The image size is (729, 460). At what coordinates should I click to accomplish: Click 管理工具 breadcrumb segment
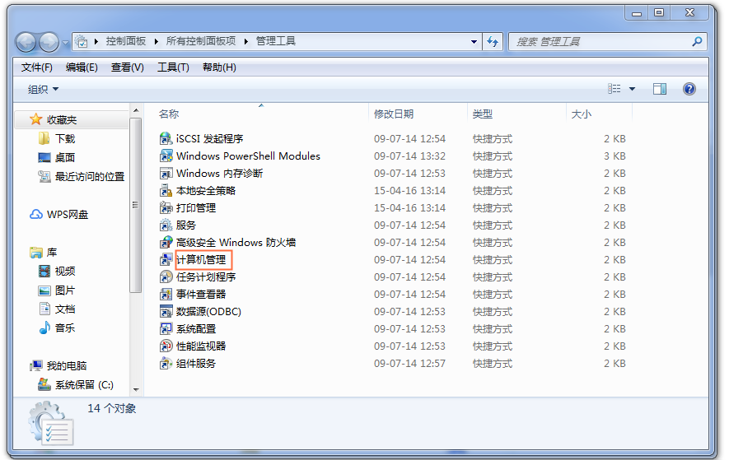[x=276, y=41]
